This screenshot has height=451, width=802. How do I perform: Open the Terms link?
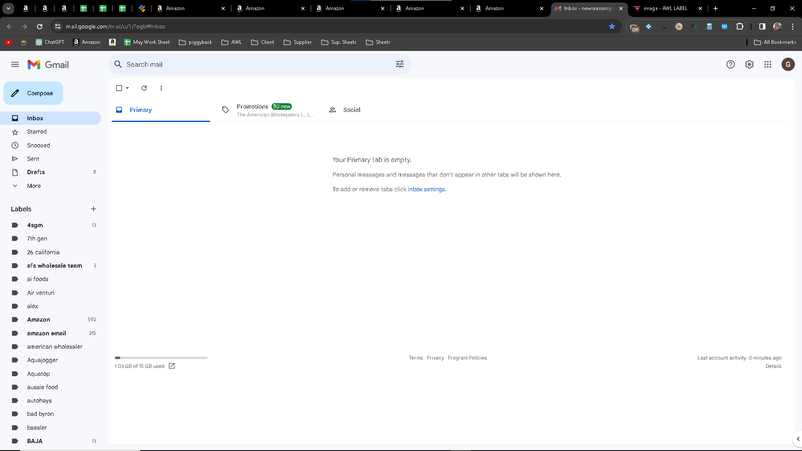pyautogui.click(x=416, y=358)
